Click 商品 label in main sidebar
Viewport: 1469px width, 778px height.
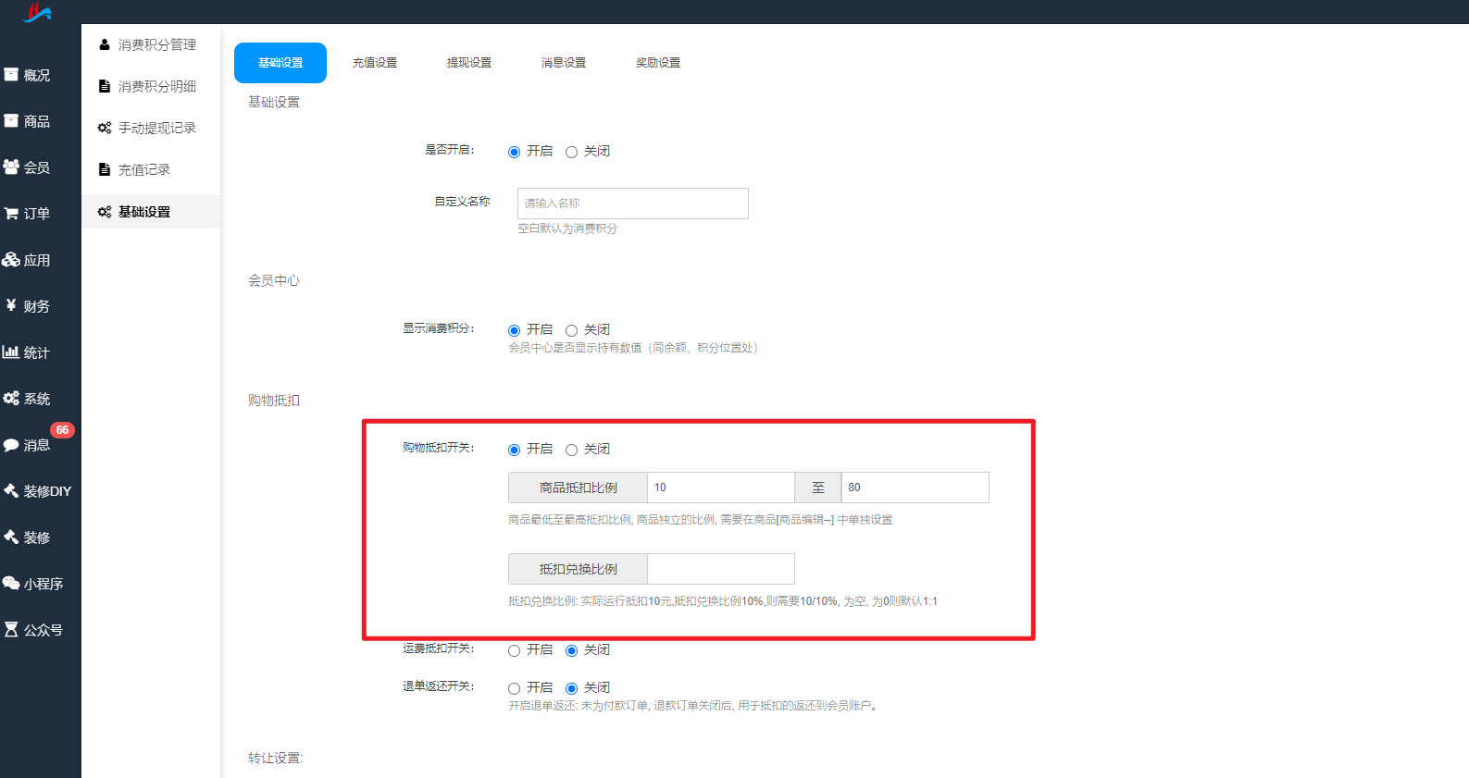coord(37,121)
